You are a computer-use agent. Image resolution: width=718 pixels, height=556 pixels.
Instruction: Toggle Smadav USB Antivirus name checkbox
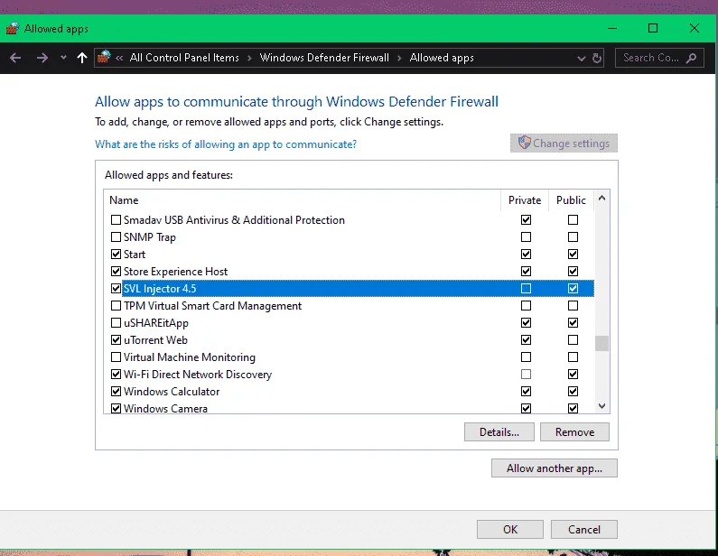(x=116, y=220)
